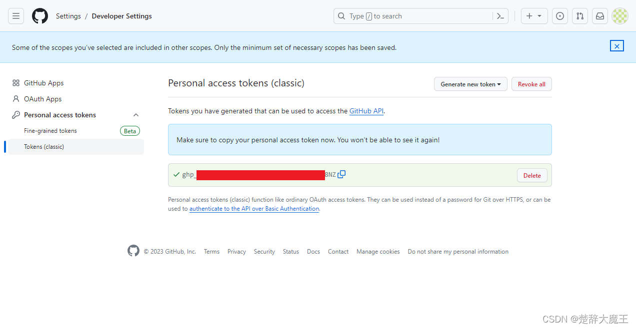This screenshot has width=636, height=329.
Task: Open authenticate to the API over Basic Authentication link
Action: point(254,209)
